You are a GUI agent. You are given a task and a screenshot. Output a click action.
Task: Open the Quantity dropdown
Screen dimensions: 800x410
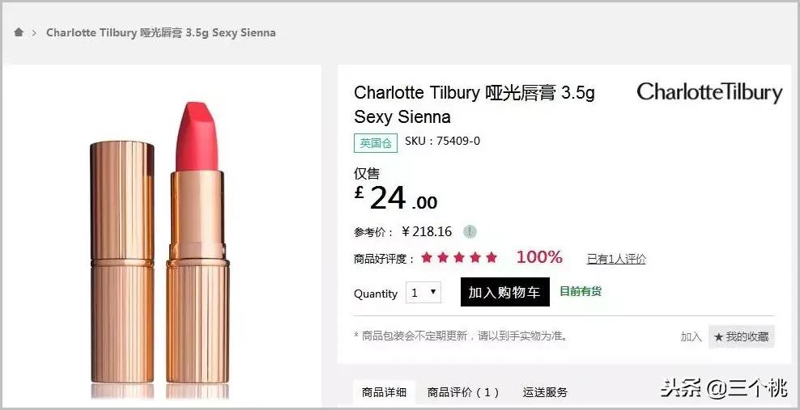click(x=423, y=293)
